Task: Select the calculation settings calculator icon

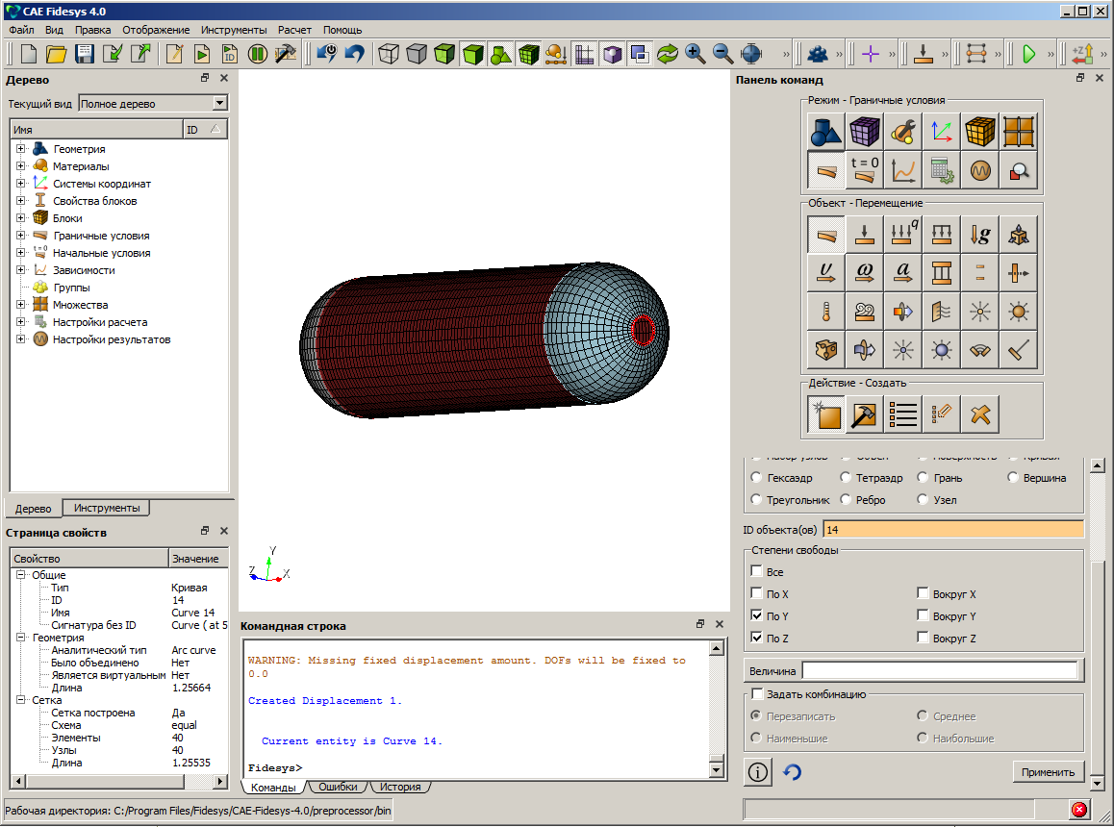Action: coord(942,170)
